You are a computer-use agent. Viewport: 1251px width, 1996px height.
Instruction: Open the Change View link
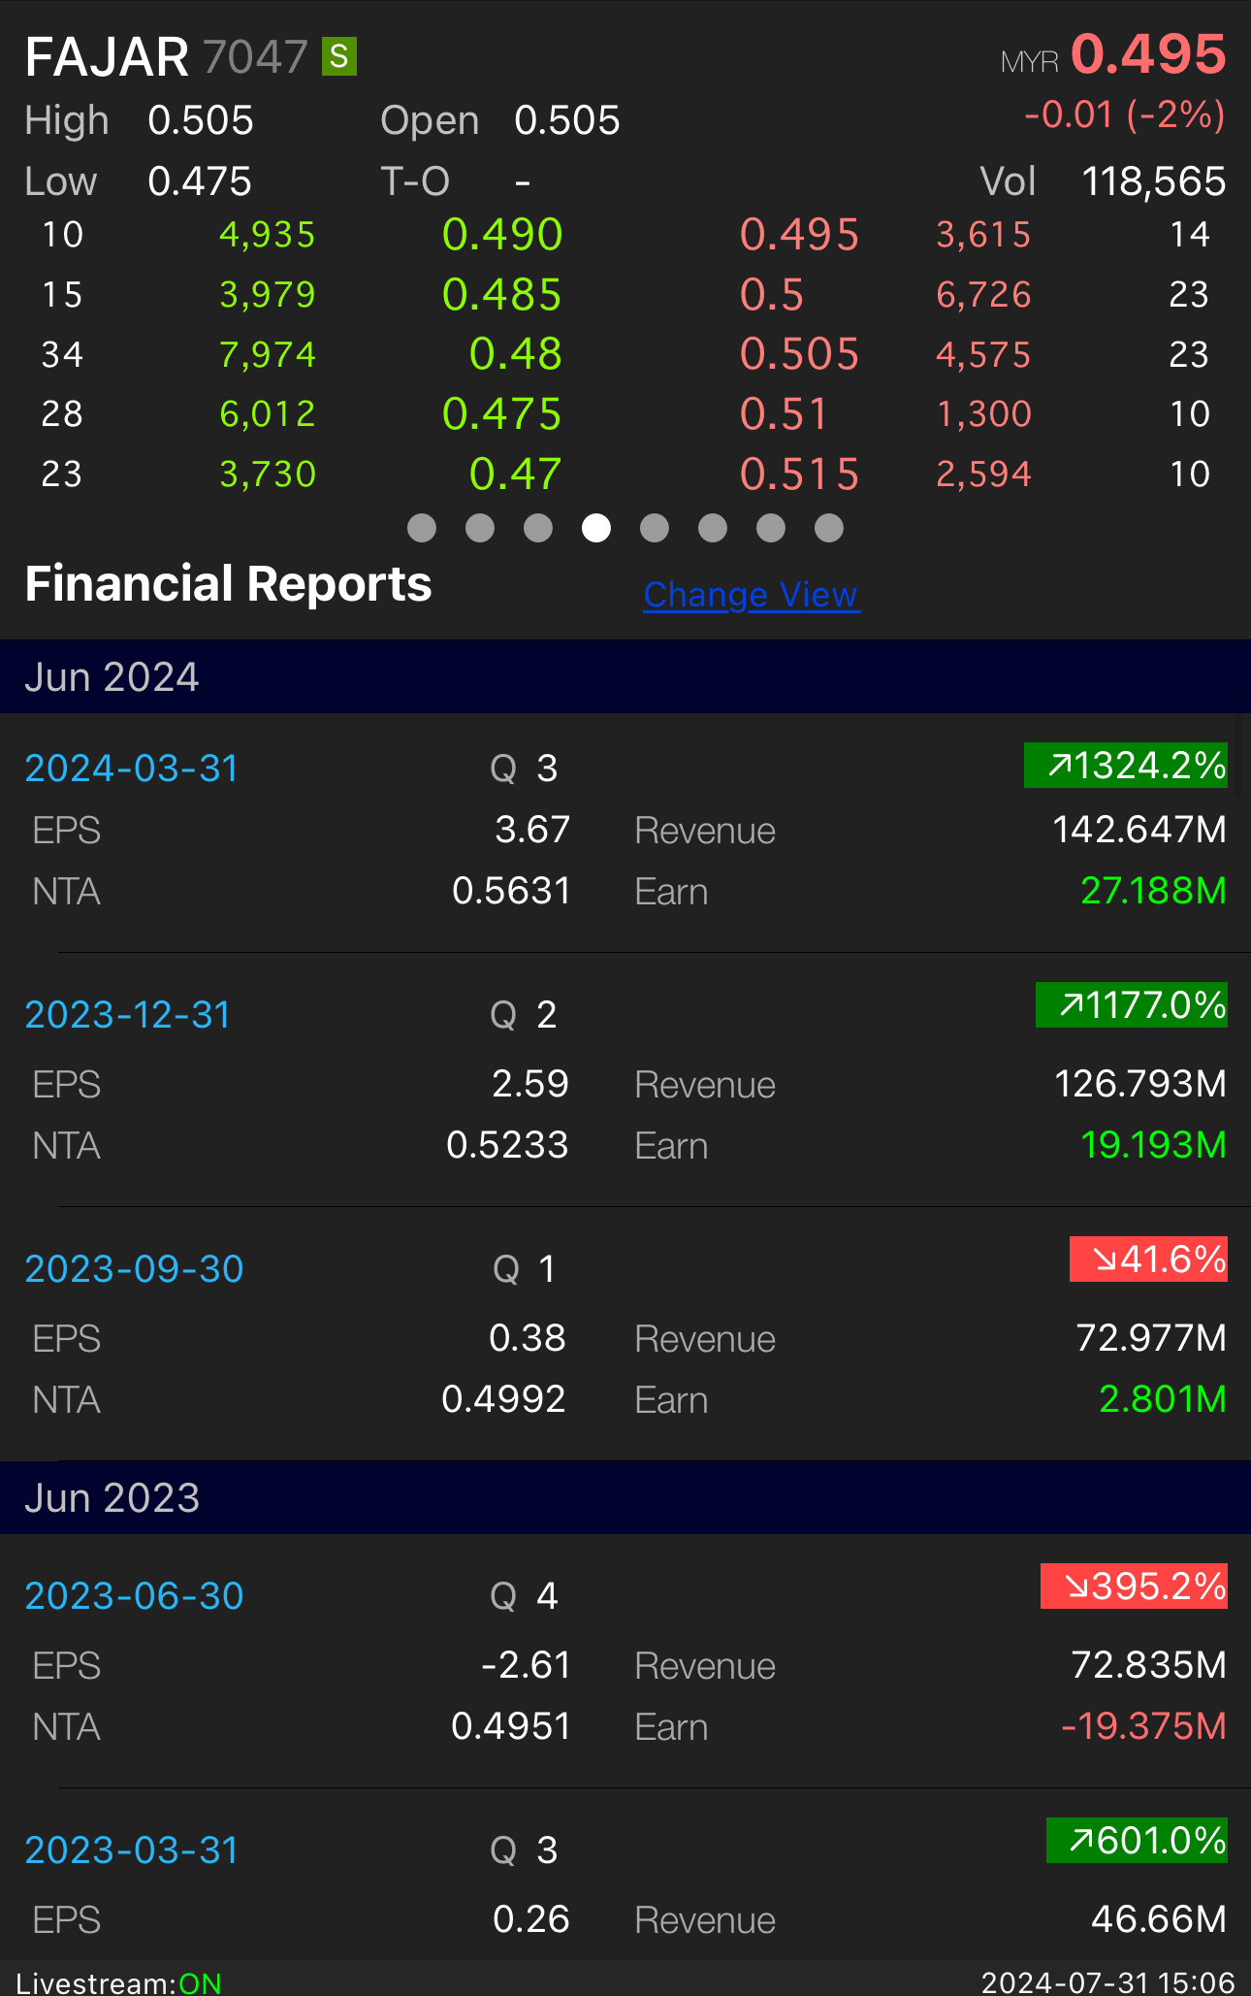(752, 595)
